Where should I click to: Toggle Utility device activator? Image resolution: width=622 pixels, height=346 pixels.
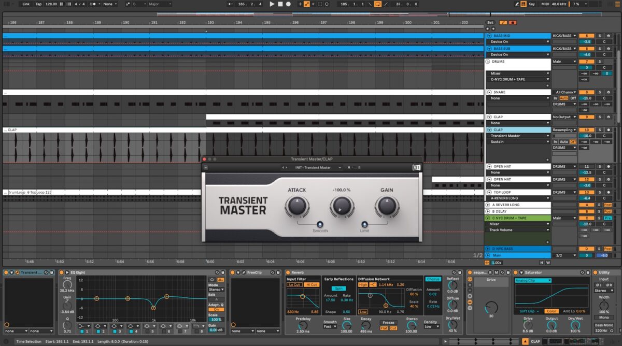tap(595, 272)
